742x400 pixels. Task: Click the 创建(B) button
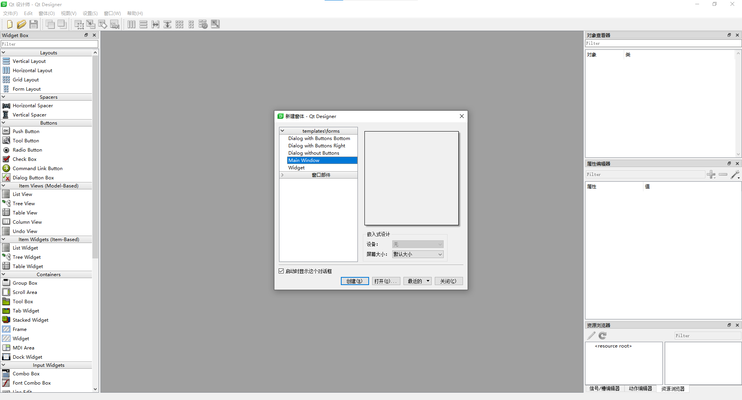[x=354, y=281]
